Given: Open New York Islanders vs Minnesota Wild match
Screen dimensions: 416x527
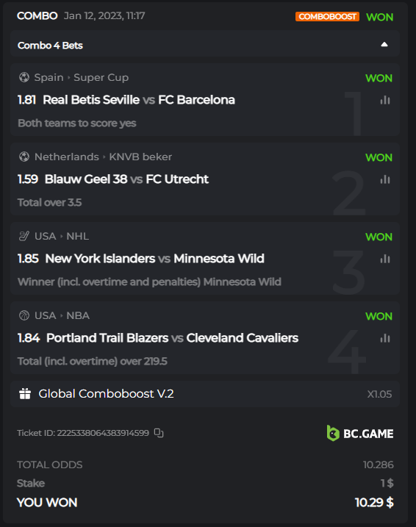Looking at the screenshot, I should [154, 259].
